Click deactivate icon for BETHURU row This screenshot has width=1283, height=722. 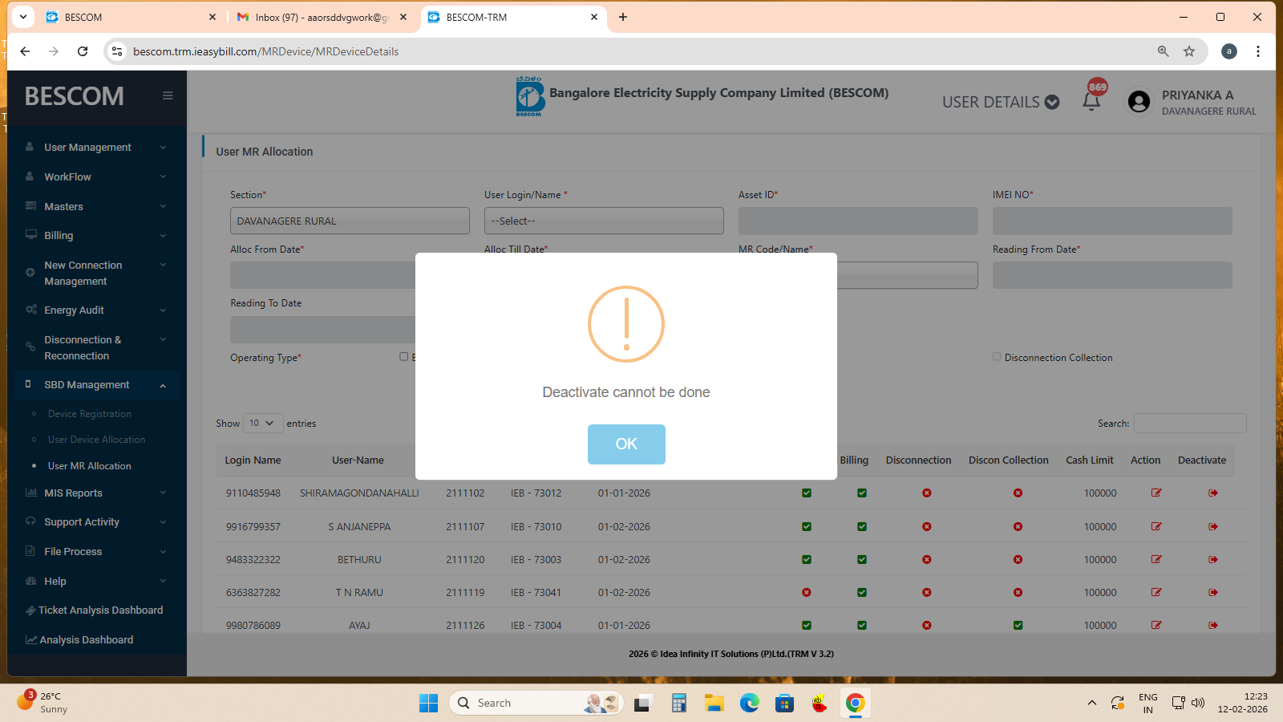click(1212, 559)
